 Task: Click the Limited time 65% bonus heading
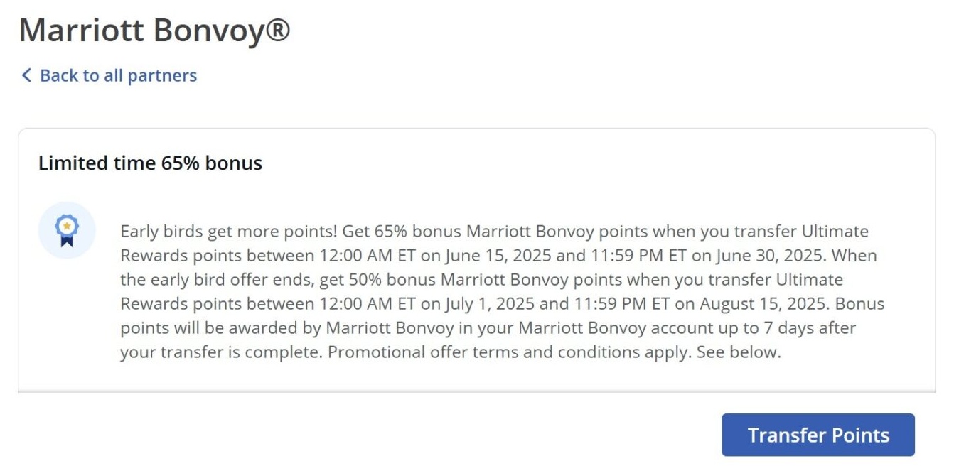[150, 163]
